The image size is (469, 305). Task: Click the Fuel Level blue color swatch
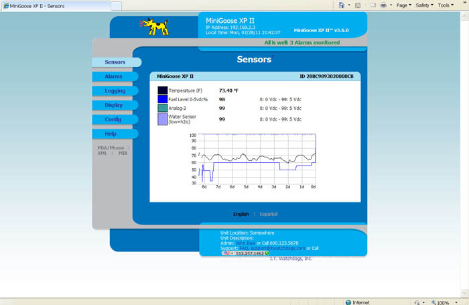tap(162, 99)
